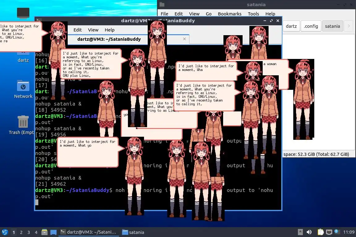Image resolution: width=356 pixels, height=237 pixels.
Task: Open the terminal's Edit menu
Action: (x=78, y=30)
